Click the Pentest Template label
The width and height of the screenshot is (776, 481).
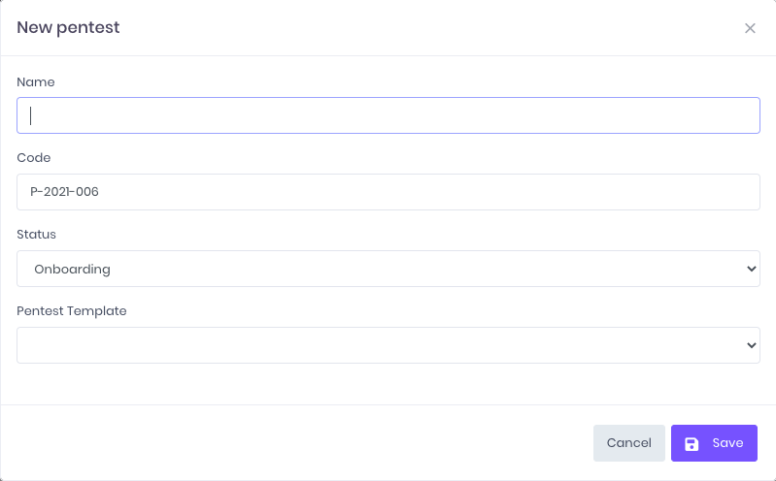(72, 311)
